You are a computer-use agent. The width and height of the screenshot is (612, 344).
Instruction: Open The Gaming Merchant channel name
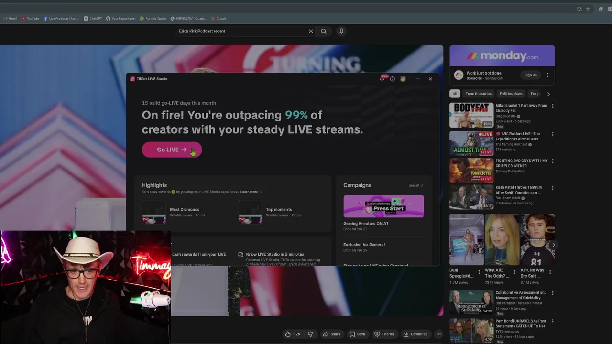[x=511, y=144]
